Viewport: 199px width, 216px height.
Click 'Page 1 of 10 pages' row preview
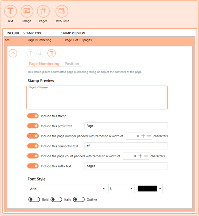[x=78, y=40]
